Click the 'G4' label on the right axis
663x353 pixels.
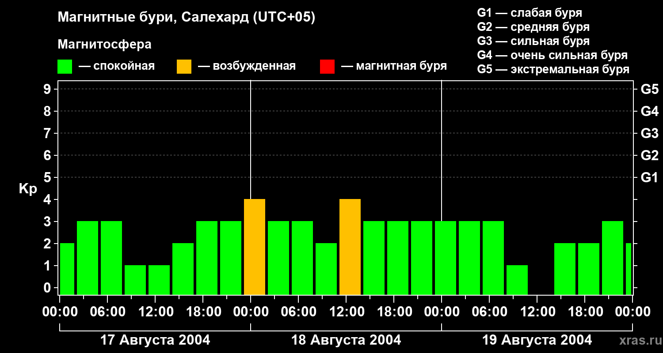pyautogui.click(x=649, y=111)
